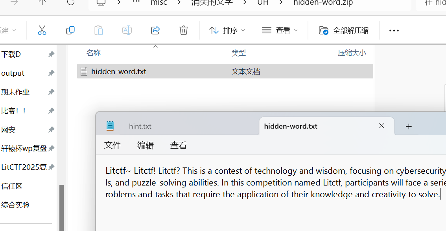Sort by Compressed size (压缩大小) column
The height and width of the screenshot is (231, 446).
click(x=352, y=53)
